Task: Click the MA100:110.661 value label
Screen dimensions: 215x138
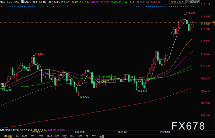Action: 139,2
